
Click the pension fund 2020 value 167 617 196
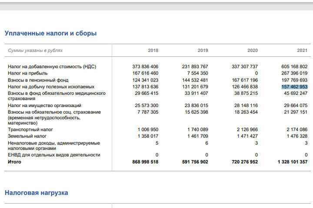[x=245, y=80]
